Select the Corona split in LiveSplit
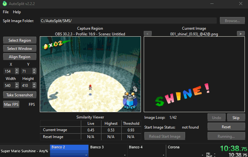Image resolution: width=248 pixels, height=157 pixels. [185, 151]
